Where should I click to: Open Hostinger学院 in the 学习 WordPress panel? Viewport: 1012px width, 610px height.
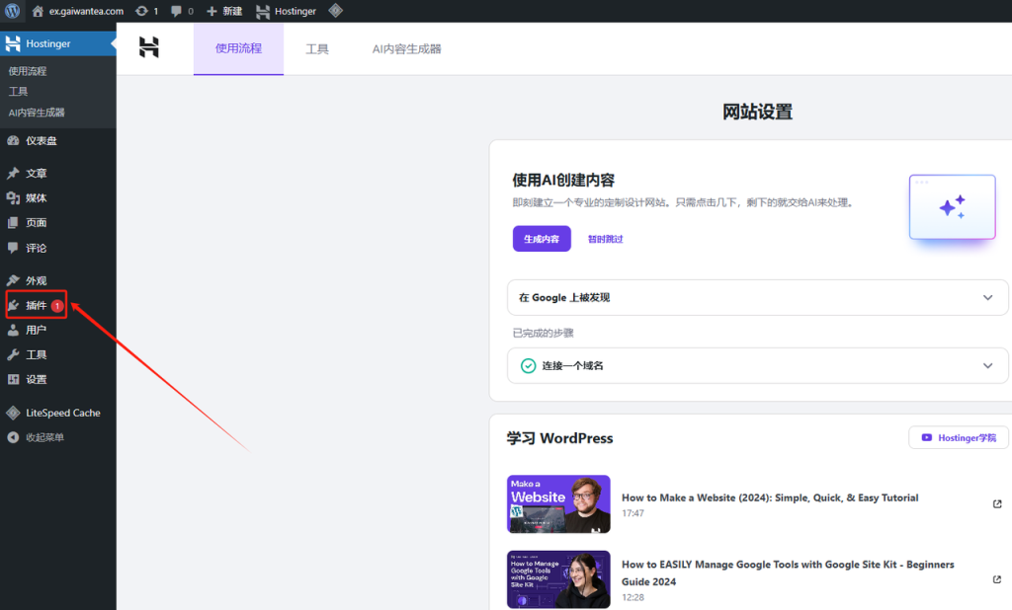pos(958,436)
